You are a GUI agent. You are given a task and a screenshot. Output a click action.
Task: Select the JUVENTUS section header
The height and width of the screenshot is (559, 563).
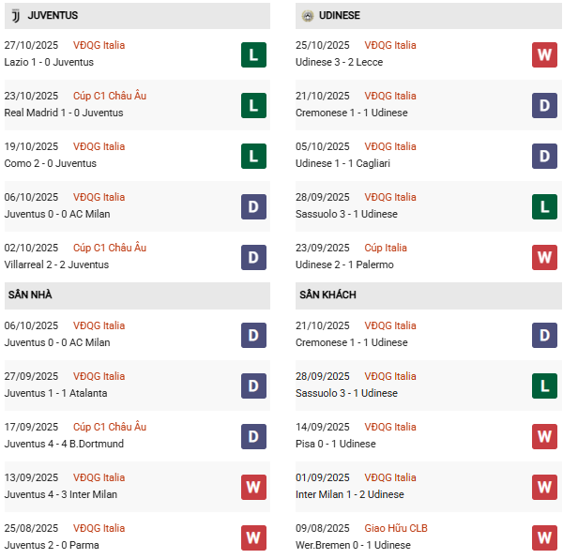[53, 16]
